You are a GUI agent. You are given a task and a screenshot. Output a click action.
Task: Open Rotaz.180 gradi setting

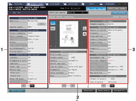[18, 79]
